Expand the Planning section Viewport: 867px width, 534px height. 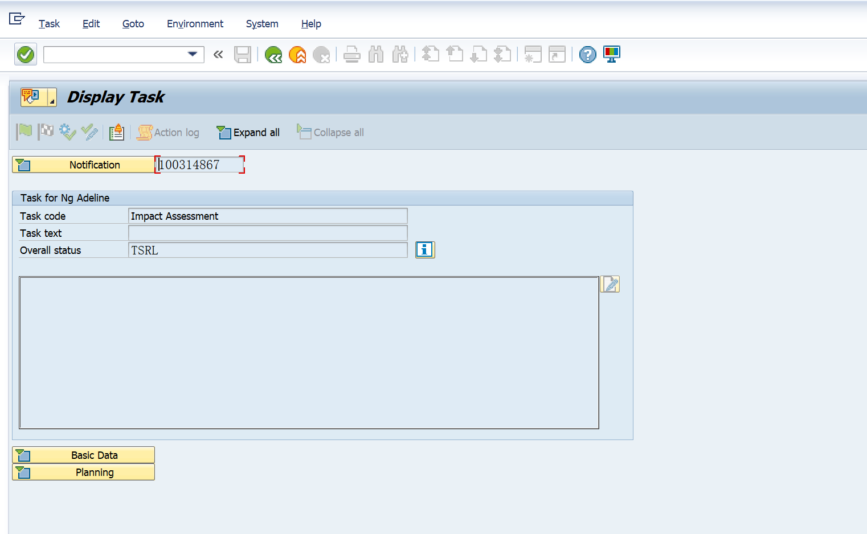(83, 473)
